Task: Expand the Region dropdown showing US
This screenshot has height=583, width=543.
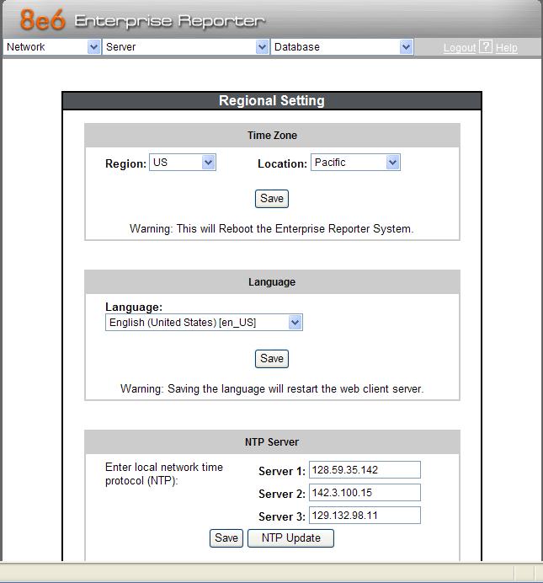Action: tap(183, 163)
